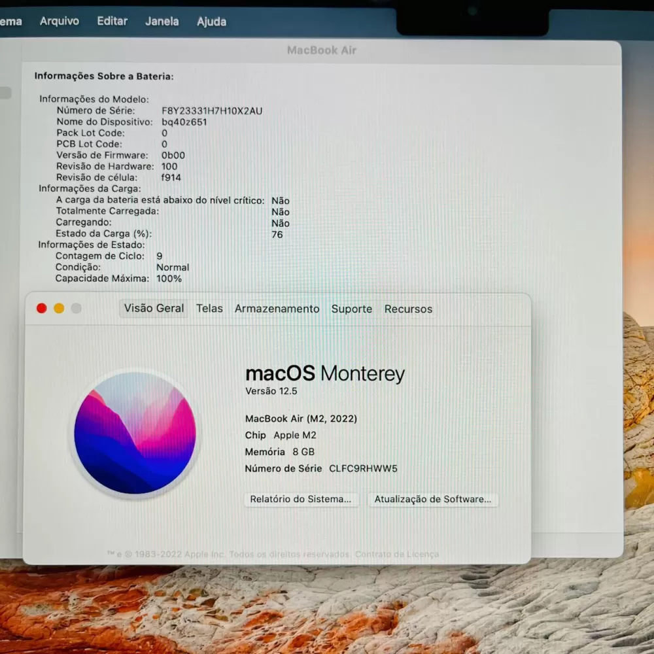
Task: Click the Capacidade Máxima value 100%
Action: point(169,279)
